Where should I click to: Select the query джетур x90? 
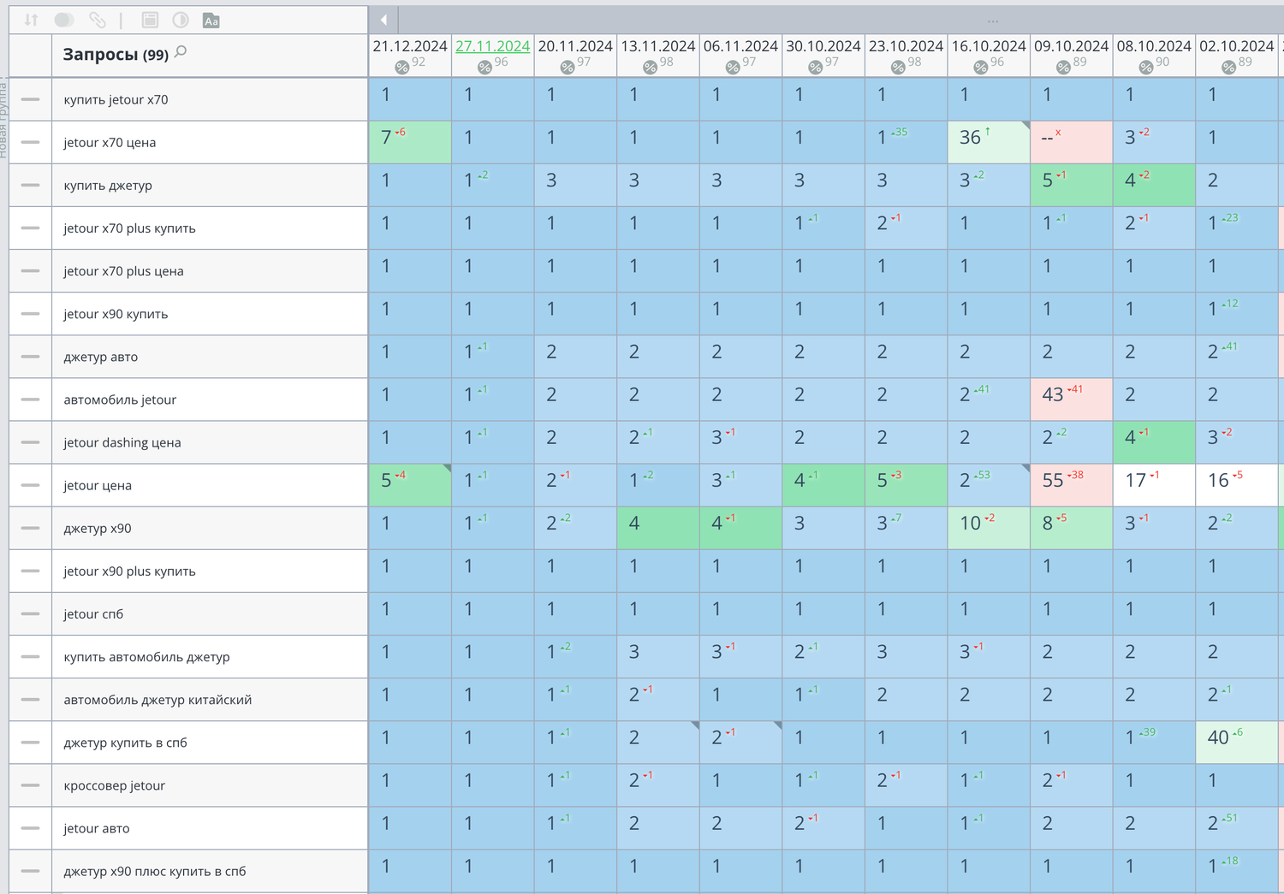click(x=98, y=528)
